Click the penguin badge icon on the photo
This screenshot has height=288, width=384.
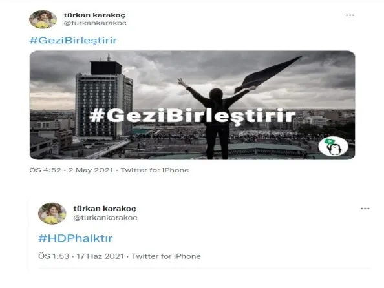(x=334, y=146)
